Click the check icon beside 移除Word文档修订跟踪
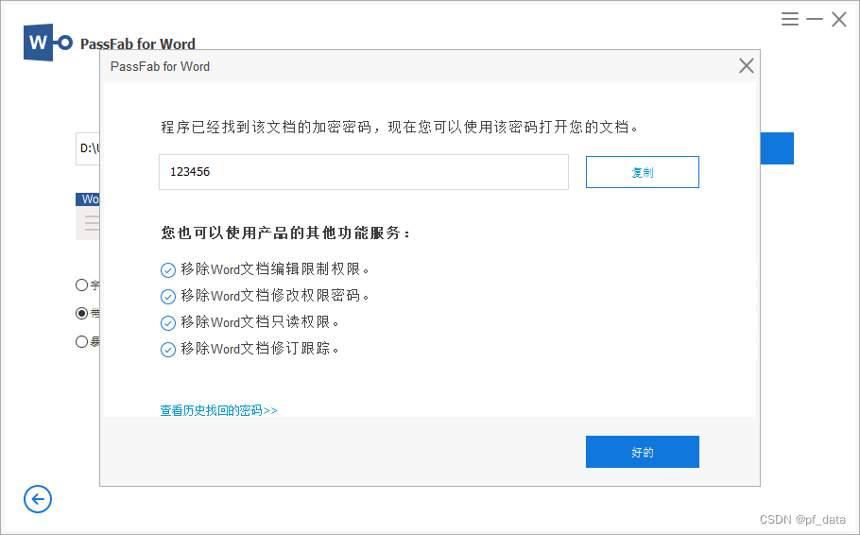The height and width of the screenshot is (535, 860). point(168,349)
